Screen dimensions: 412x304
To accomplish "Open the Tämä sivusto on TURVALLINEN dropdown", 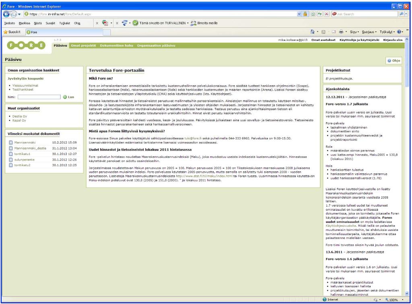I will tap(187, 23).
